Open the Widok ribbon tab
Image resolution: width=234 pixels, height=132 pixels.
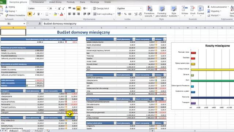(x=107, y=2)
